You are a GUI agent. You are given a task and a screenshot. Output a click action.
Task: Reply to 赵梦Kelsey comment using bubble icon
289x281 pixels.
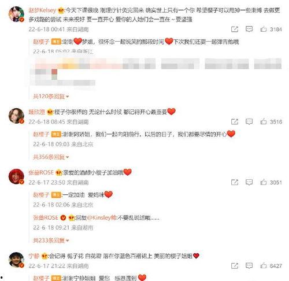click(x=249, y=29)
